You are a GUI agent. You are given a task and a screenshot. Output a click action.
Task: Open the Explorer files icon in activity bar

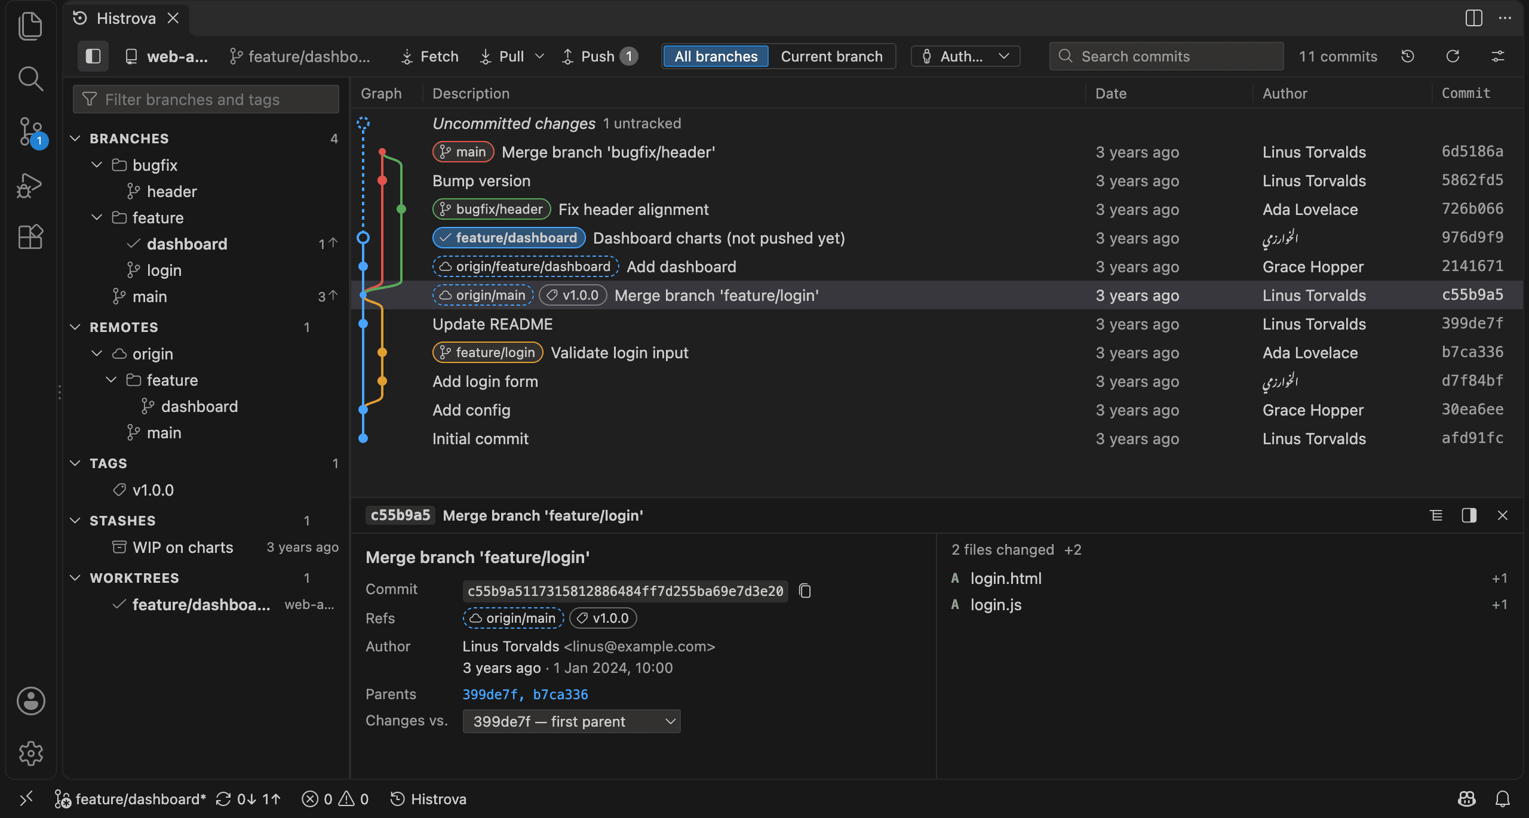30,26
